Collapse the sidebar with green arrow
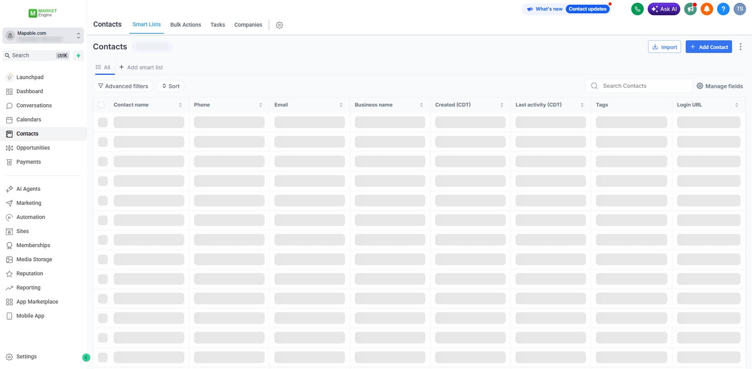The image size is (752, 369). click(x=86, y=357)
